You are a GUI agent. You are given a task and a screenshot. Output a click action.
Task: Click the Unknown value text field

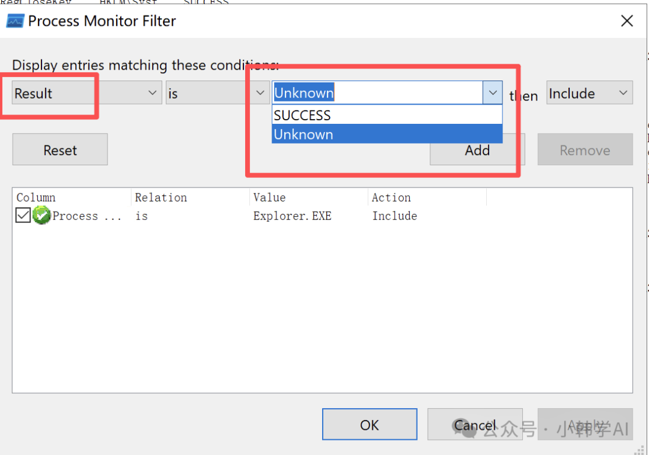[377, 93]
